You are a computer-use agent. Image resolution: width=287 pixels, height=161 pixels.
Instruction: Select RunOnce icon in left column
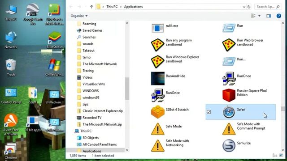[x=157, y=95]
